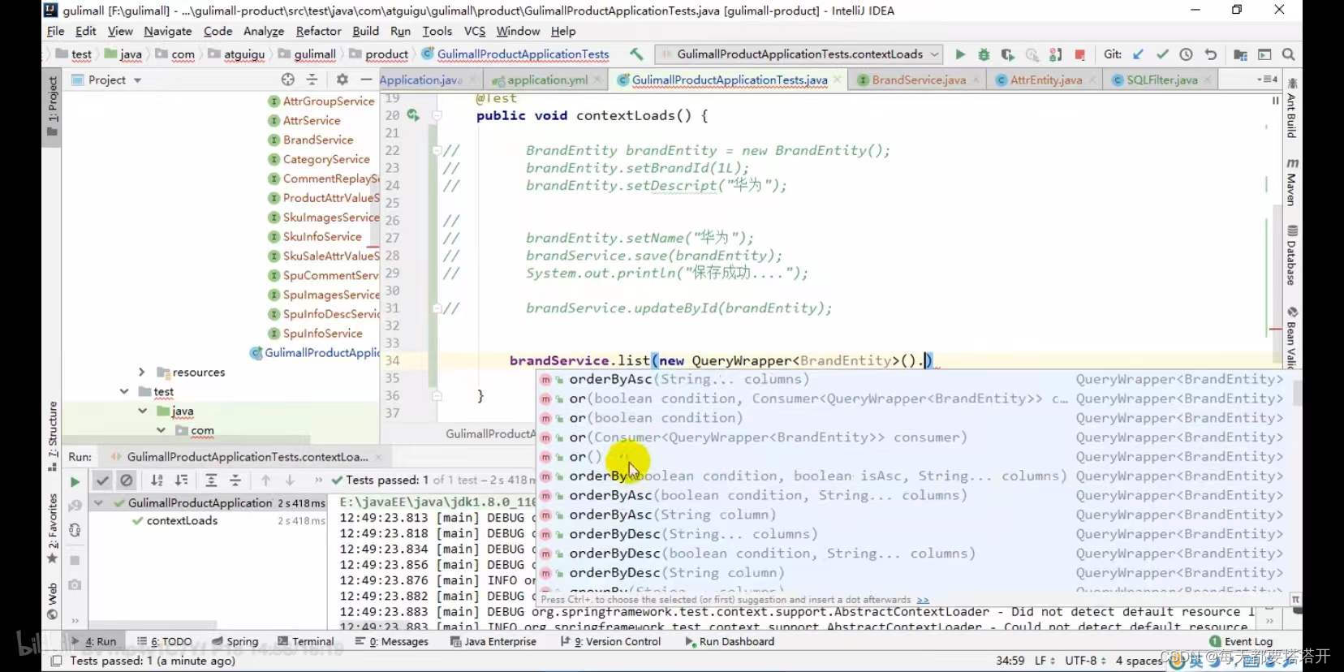
Task: Update project from Git arrow icon
Action: point(1138,54)
